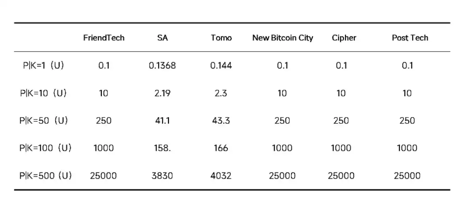Select the cell containing 0.1368
463x199 pixels.
tap(162, 66)
